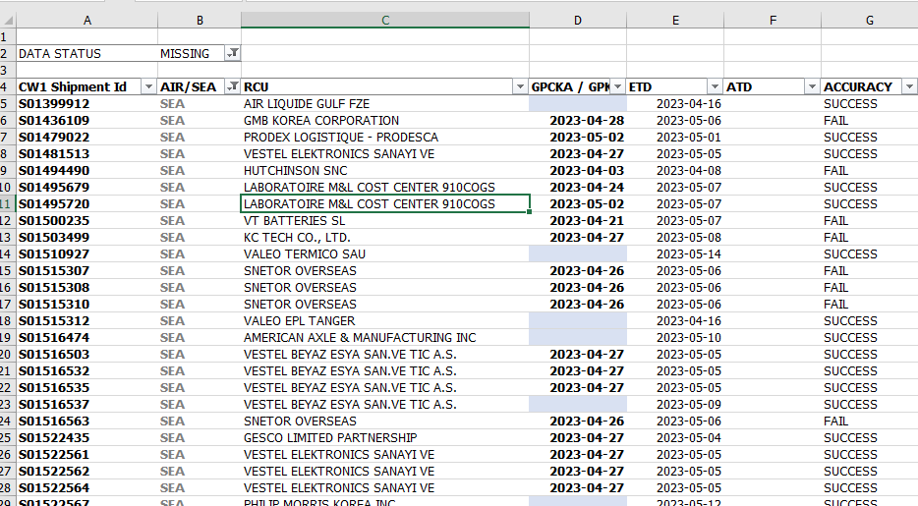The image size is (918, 506).
Task: Click ETD 2023-04-16 in AIR LIQUIDE row
Action: [675, 103]
